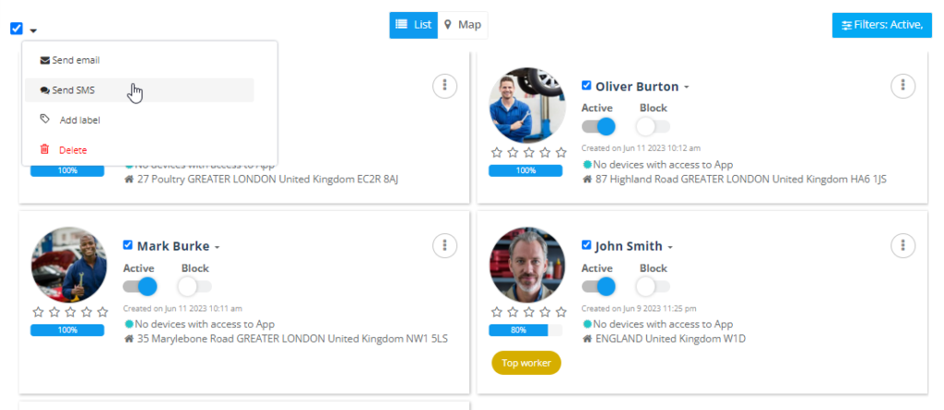944x410 pixels.
Task: Collapse the bulk actions dropdown arrow
Action: 33,30
